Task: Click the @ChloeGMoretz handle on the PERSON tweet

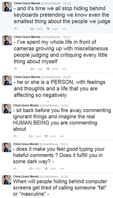Action: pyautogui.click(x=51, y=77)
